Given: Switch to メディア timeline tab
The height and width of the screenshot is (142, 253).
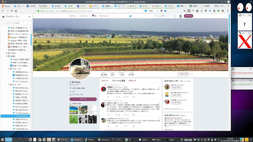Looking at the screenshot, I should [x=132, y=81].
